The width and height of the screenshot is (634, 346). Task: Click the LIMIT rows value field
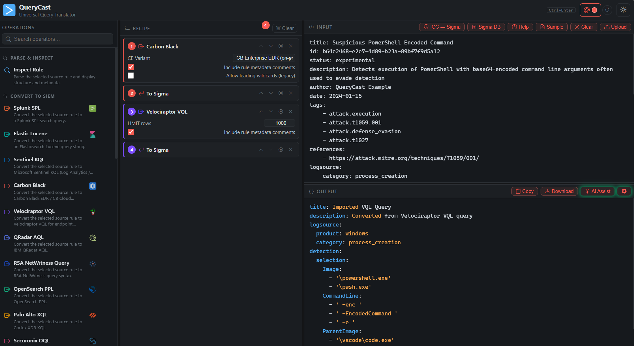coord(280,123)
